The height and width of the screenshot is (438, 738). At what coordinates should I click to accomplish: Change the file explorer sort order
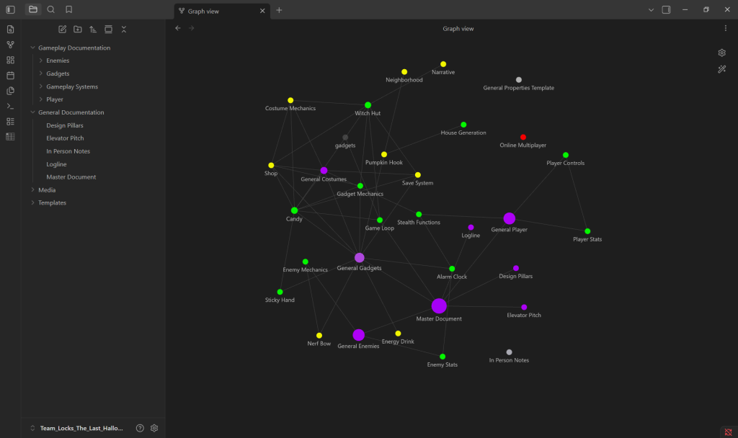point(93,30)
